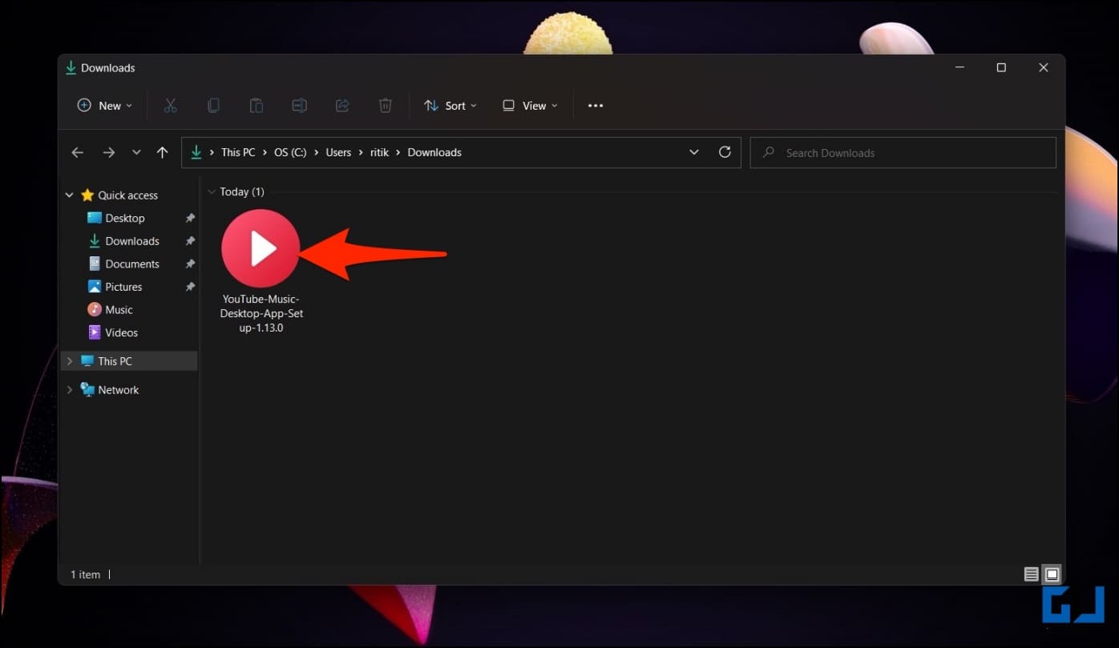Click the Copy icon in toolbar

[213, 106]
